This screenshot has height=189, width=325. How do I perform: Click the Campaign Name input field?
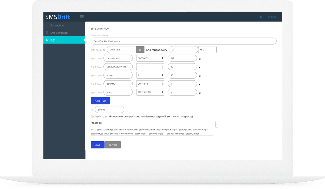pos(183,41)
